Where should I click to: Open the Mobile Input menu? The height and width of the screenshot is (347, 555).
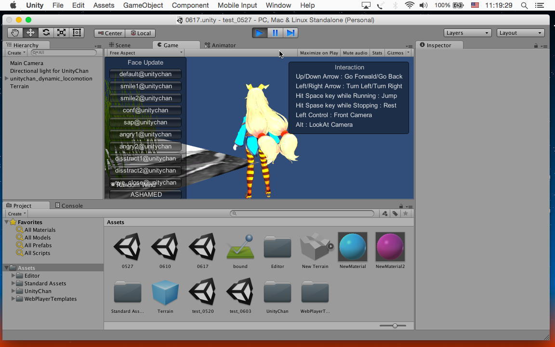237,5
